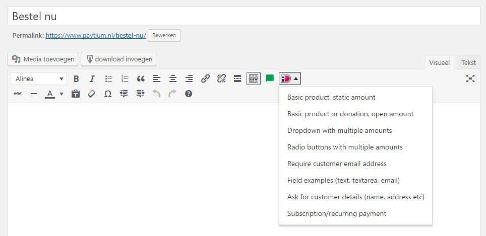Click the Media toevoegen button
The image size is (486, 236).
[x=43, y=59]
